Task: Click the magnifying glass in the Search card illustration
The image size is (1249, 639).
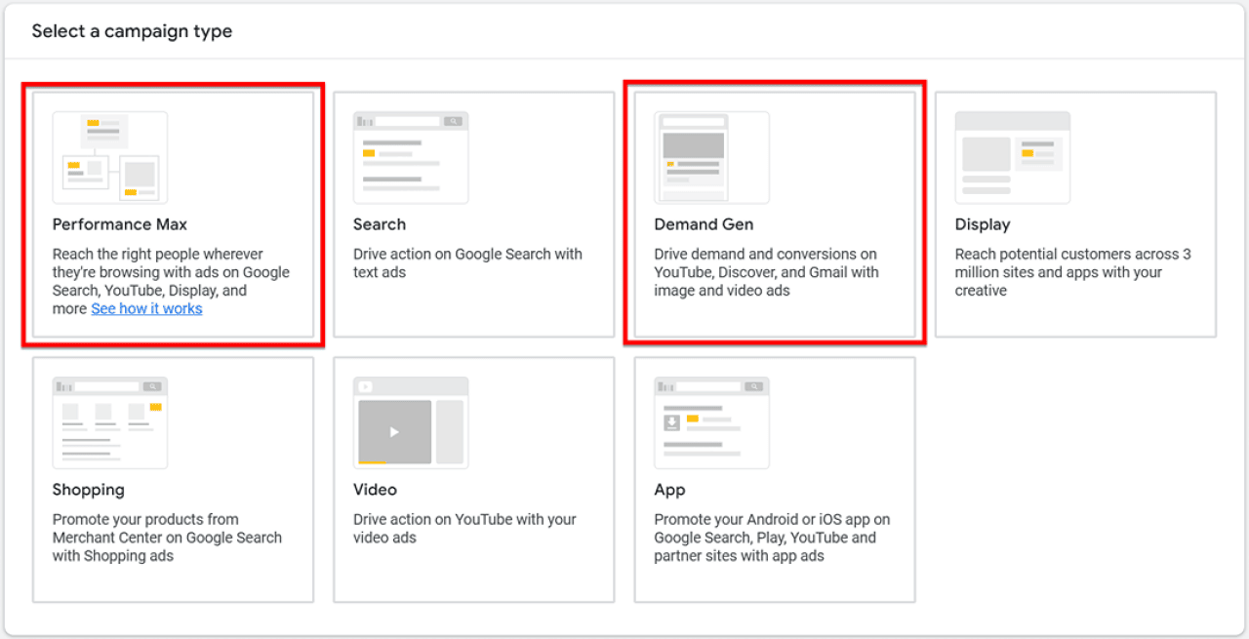Action: pos(455,119)
